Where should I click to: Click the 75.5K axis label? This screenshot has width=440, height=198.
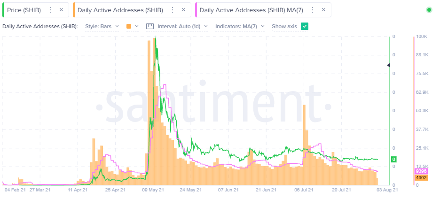(x=422, y=74)
